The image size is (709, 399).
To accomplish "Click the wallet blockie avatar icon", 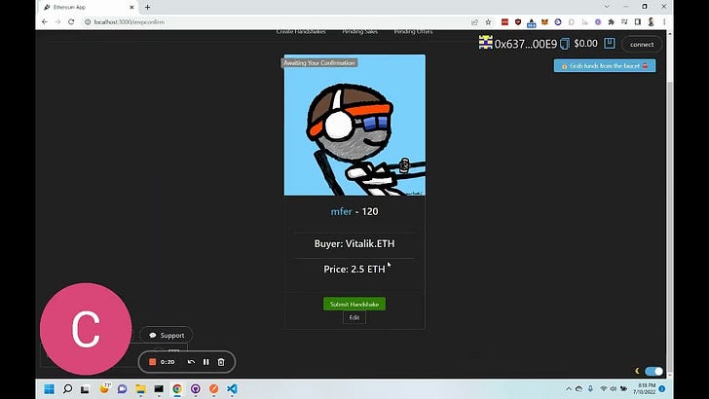I will 486,43.
